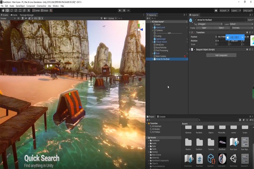The image size is (254, 169).
Task: Toggle active checkbox for Arrow for the Boat
Action: click(x=195, y=20)
